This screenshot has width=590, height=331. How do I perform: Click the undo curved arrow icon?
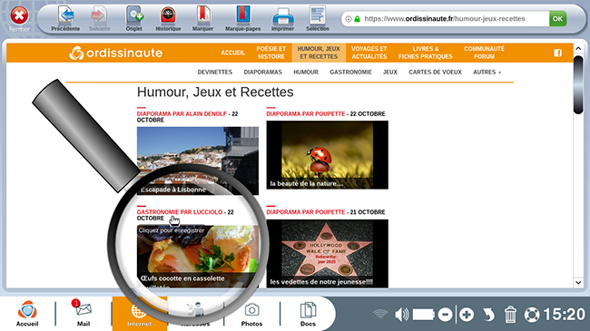point(488,315)
